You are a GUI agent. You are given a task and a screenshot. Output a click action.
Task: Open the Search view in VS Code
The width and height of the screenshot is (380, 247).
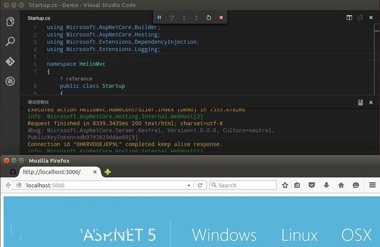tap(10, 41)
